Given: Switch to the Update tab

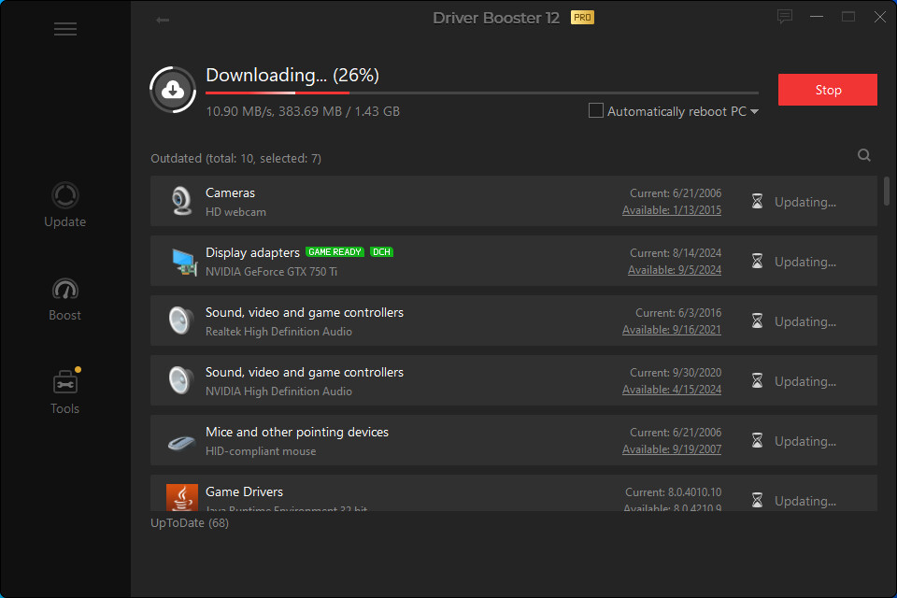Looking at the screenshot, I should [65, 206].
